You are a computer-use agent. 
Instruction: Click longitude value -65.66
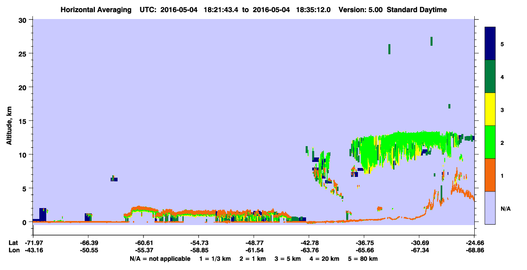(x=364, y=250)
